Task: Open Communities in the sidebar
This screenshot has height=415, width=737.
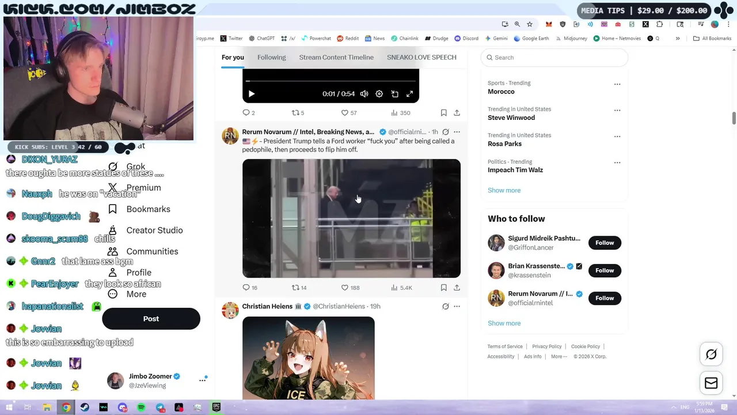Action: pos(143,251)
